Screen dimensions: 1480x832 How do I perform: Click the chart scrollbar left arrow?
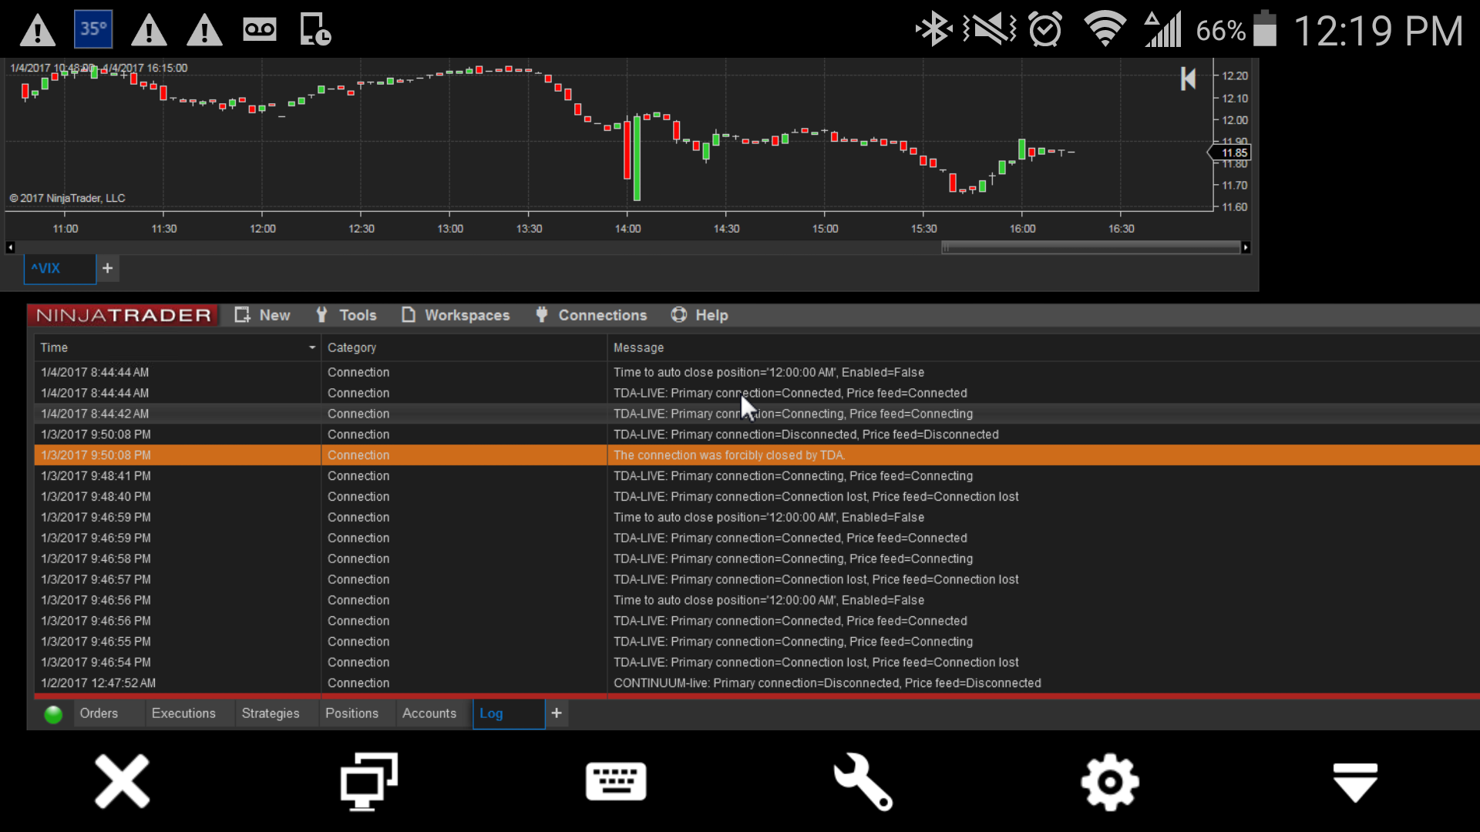click(x=10, y=247)
